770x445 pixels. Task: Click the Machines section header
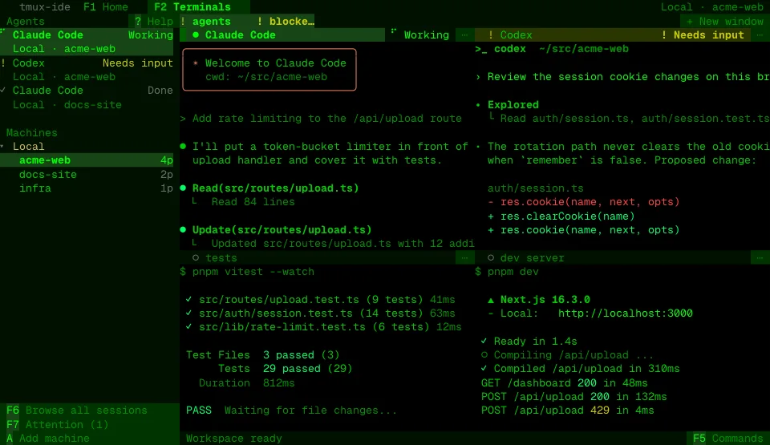[x=31, y=132]
